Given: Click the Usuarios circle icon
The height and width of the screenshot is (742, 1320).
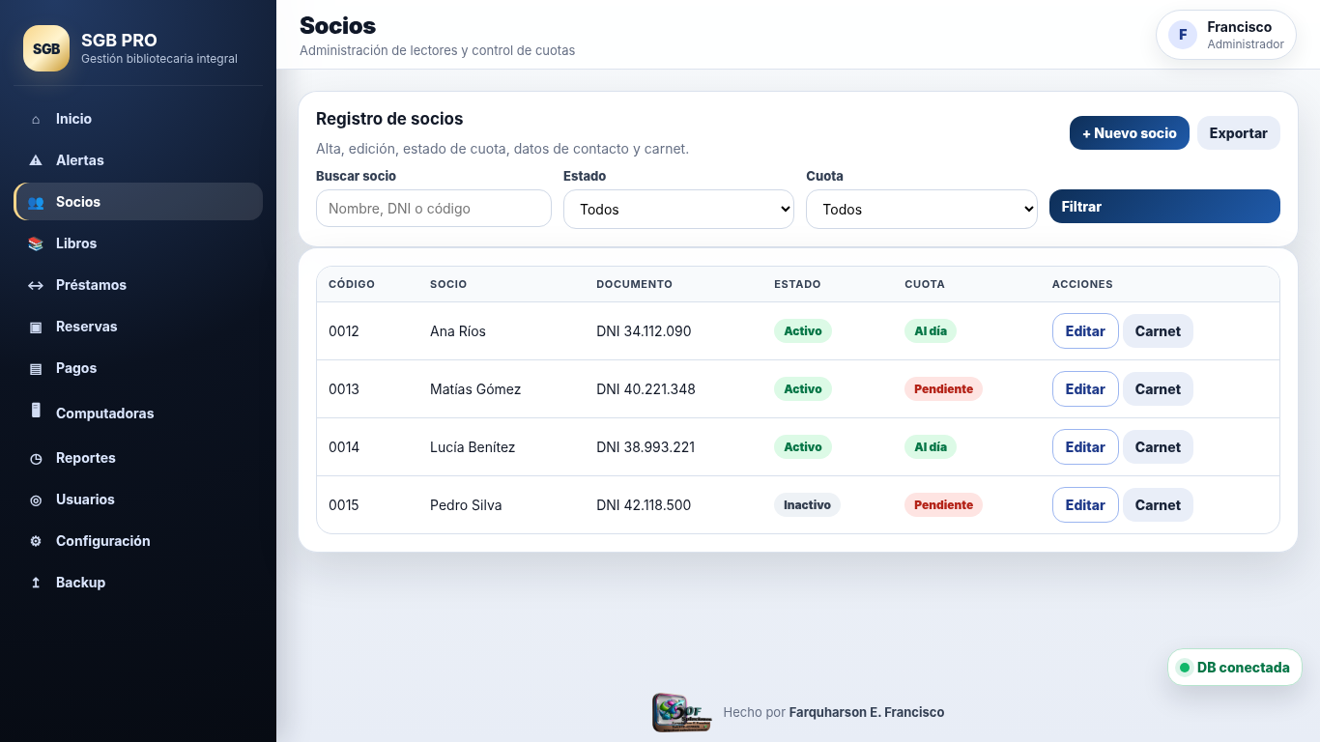Looking at the screenshot, I should point(36,499).
